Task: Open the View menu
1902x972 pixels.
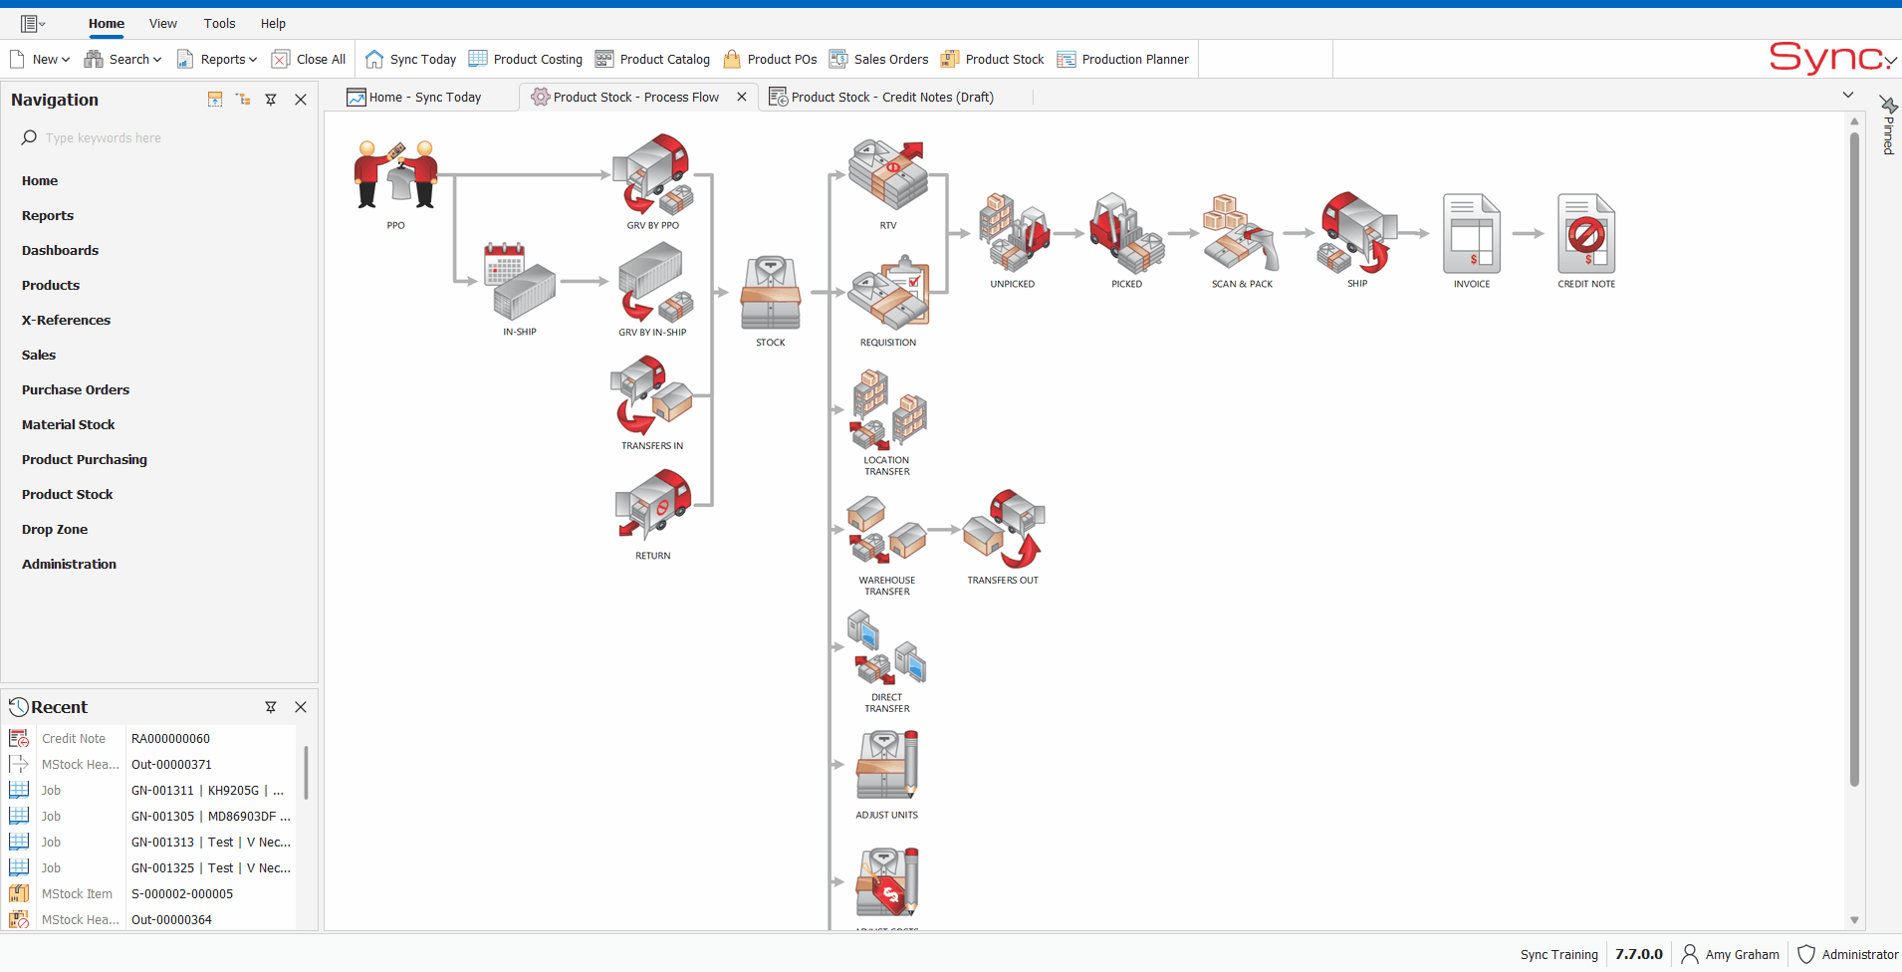Action: pos(163,24)
